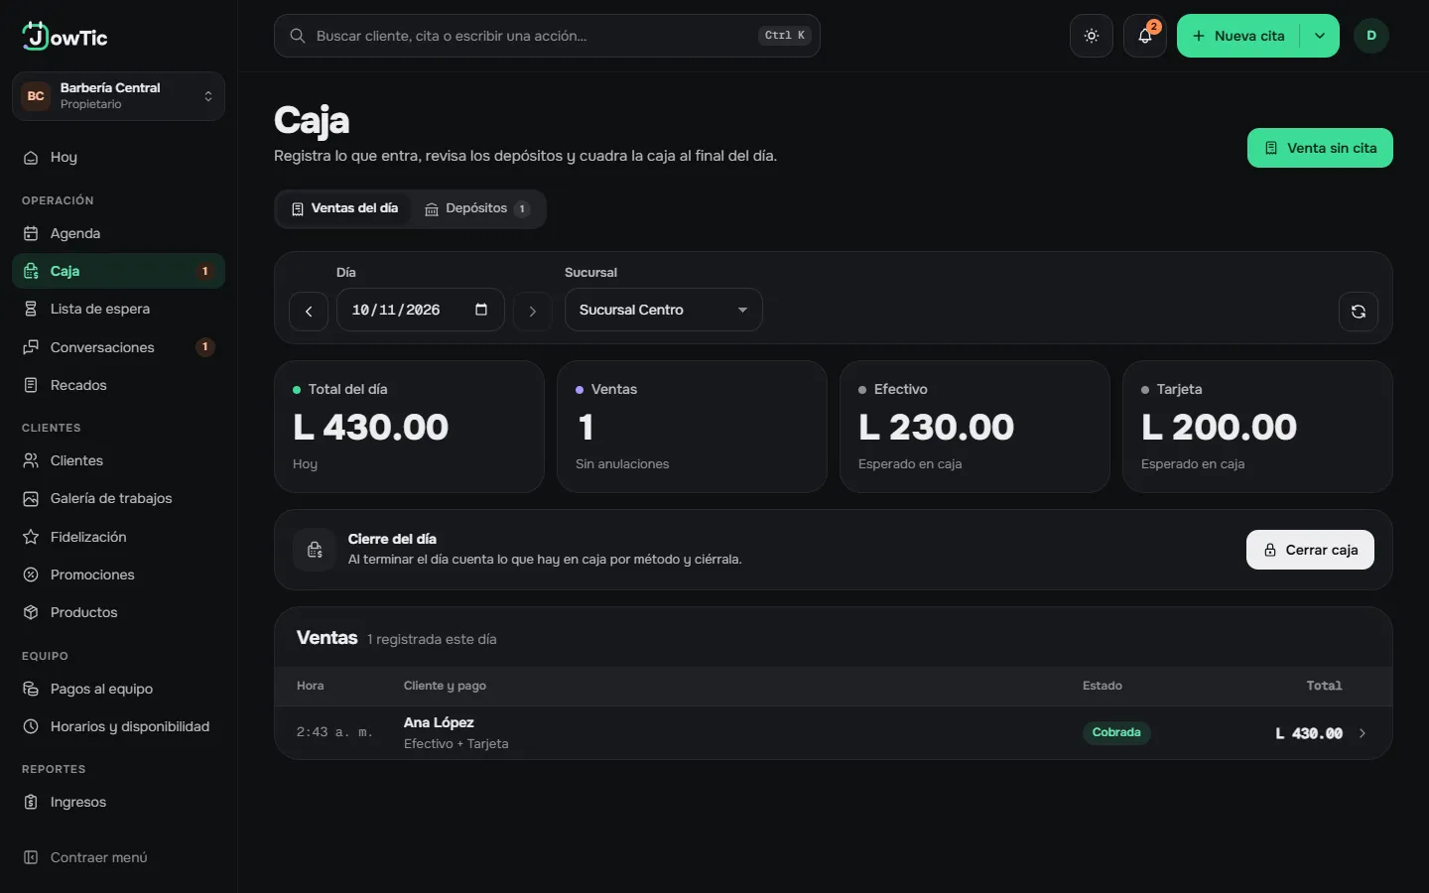Open the date picker calendar icon

pos(481,310)
